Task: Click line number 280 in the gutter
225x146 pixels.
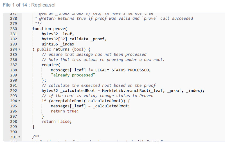Action: [13, 29]
